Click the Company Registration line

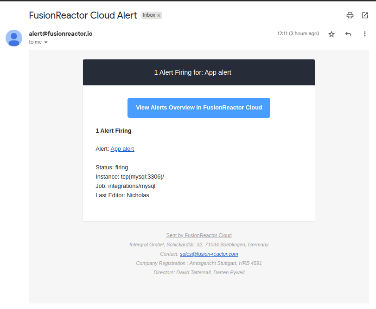(x=199, y=263)
